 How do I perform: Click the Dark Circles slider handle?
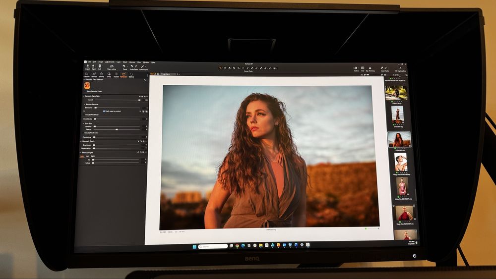pyautogui.click(x=95, y=119)
